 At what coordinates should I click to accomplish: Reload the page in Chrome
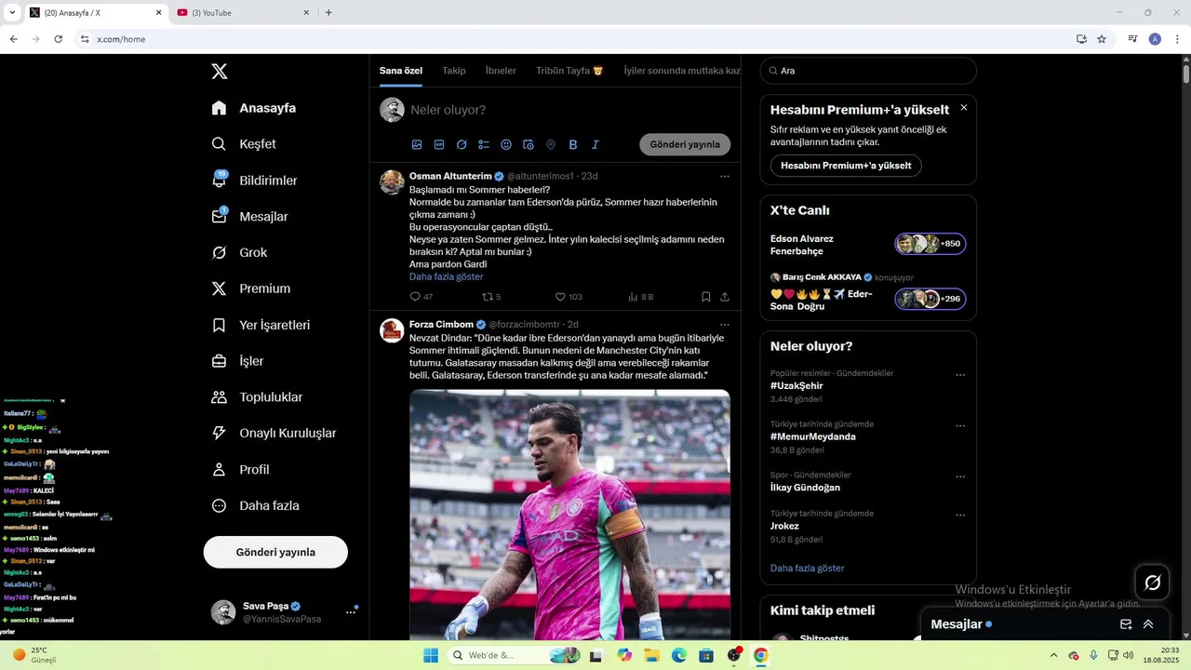(59, 39)
